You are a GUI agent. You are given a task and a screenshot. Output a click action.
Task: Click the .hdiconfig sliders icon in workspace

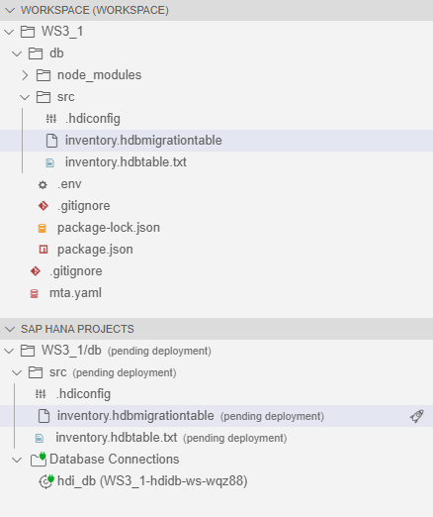[51, 119]
